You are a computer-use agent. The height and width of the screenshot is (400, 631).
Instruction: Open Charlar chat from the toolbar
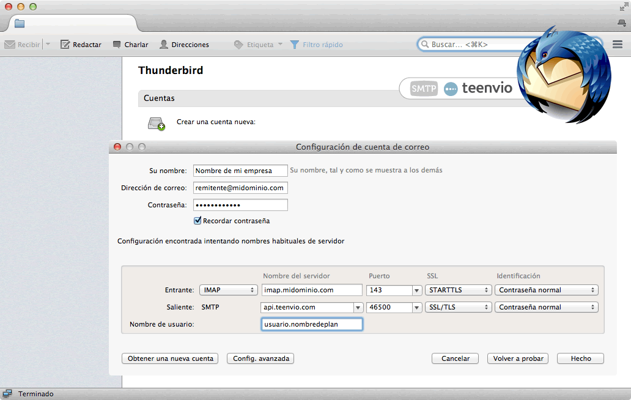[130, 45]
